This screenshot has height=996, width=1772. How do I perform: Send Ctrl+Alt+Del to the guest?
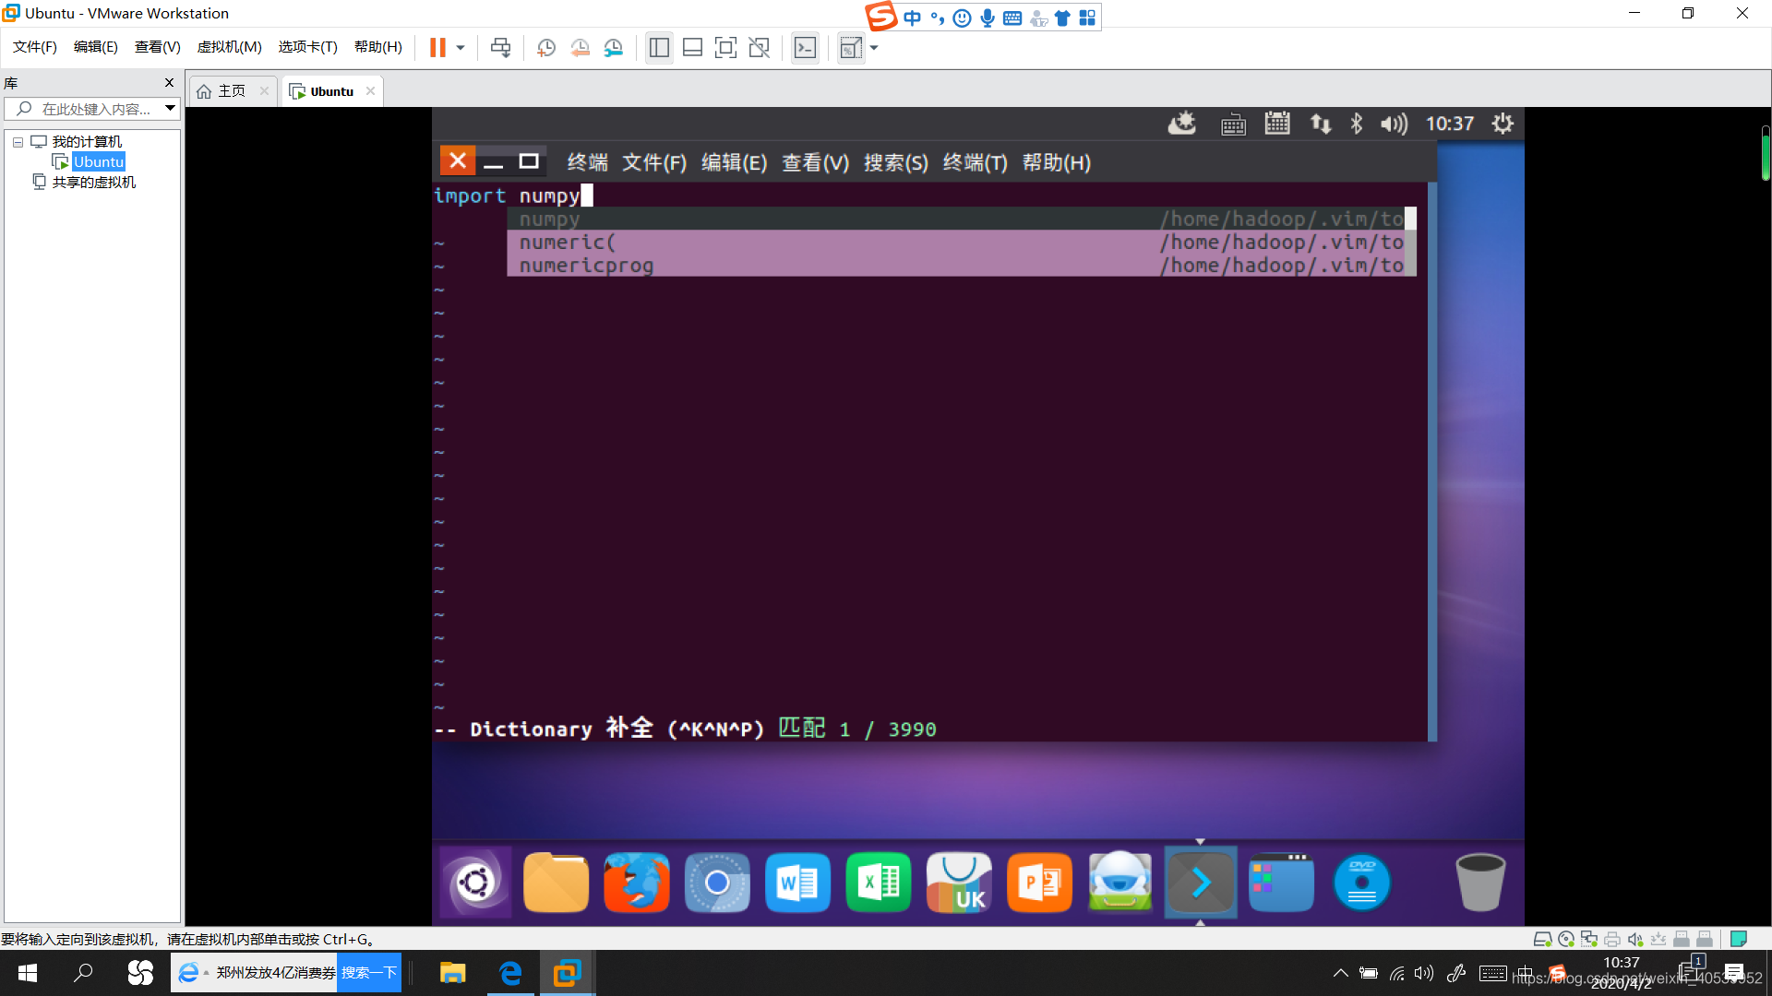501,47
